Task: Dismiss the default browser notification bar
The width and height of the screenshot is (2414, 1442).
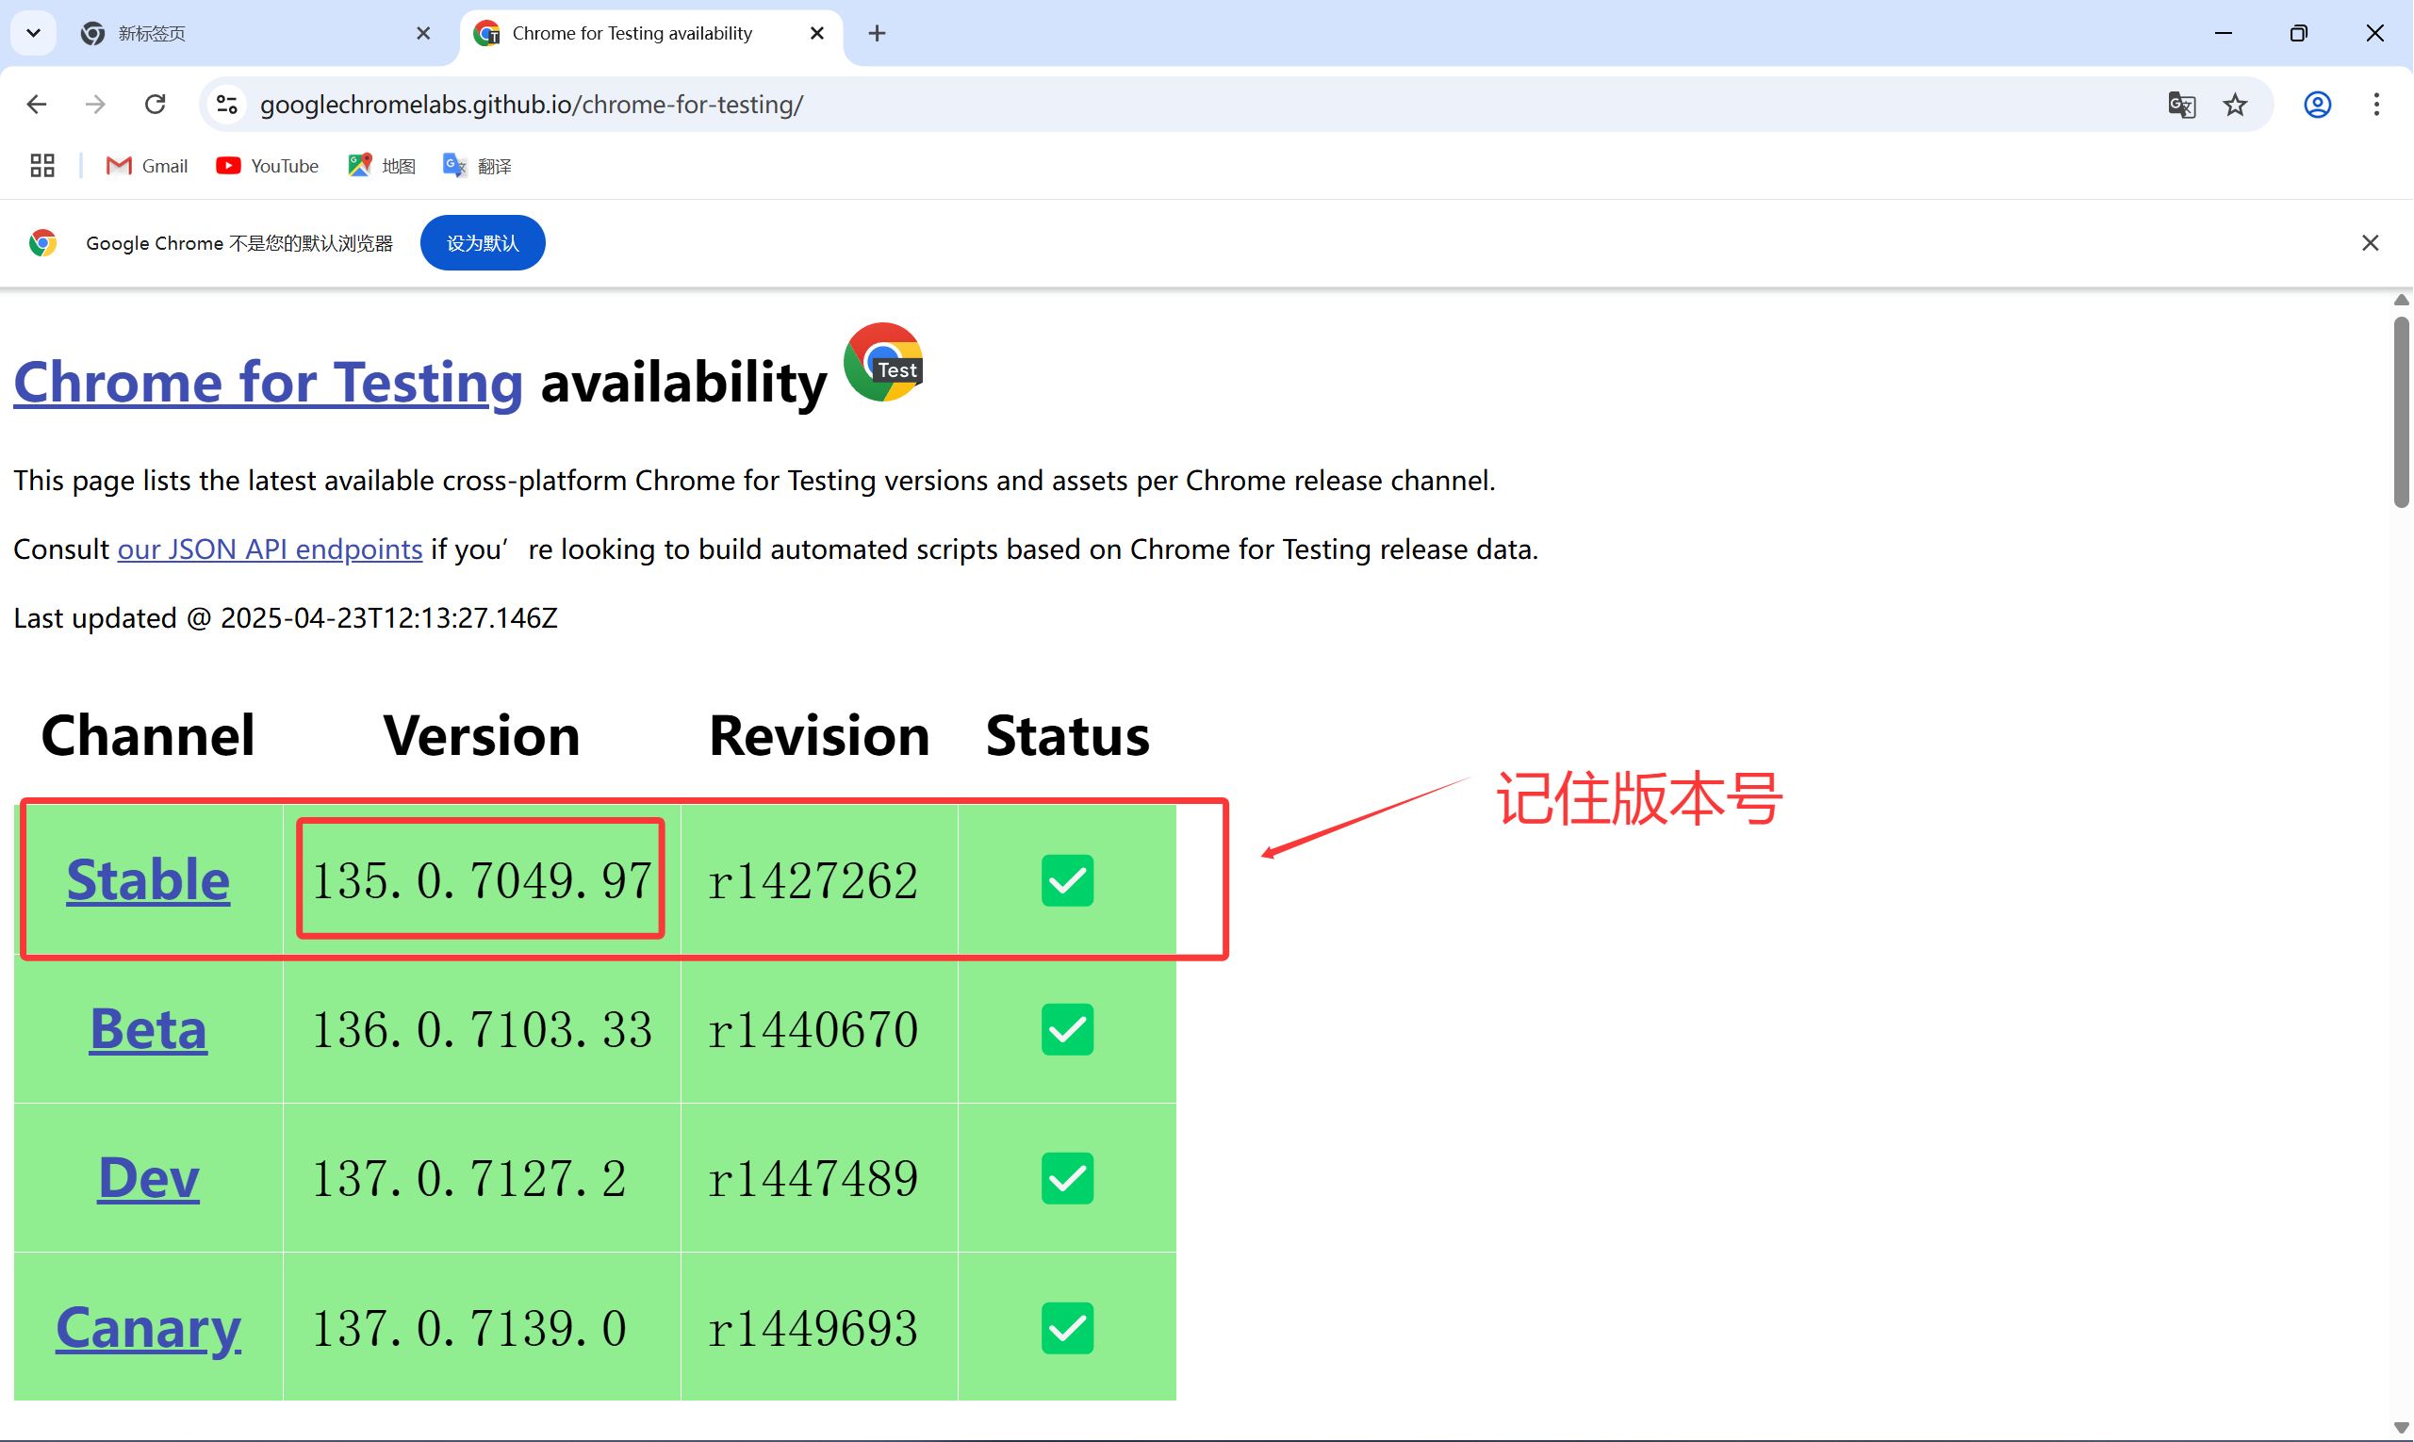Action: [x=2371, y=243]
